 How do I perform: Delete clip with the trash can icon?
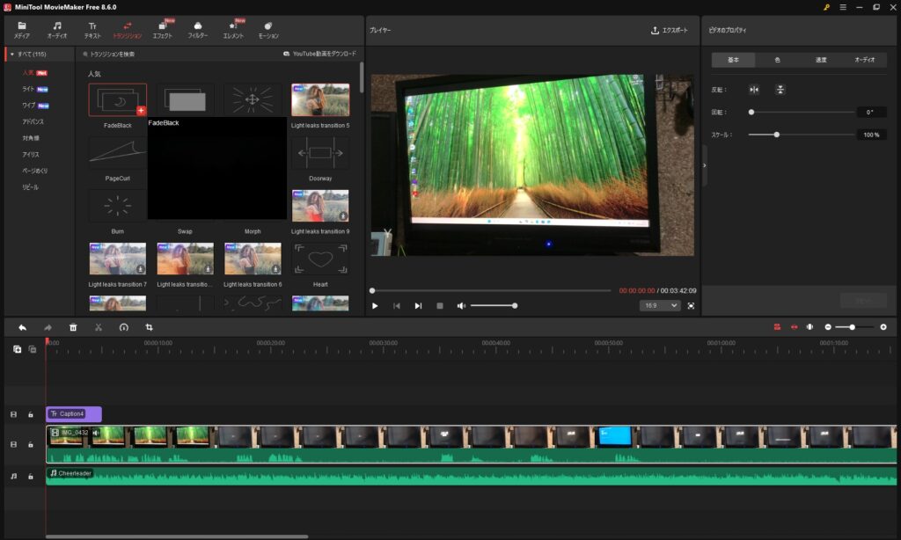pos(73,327)
